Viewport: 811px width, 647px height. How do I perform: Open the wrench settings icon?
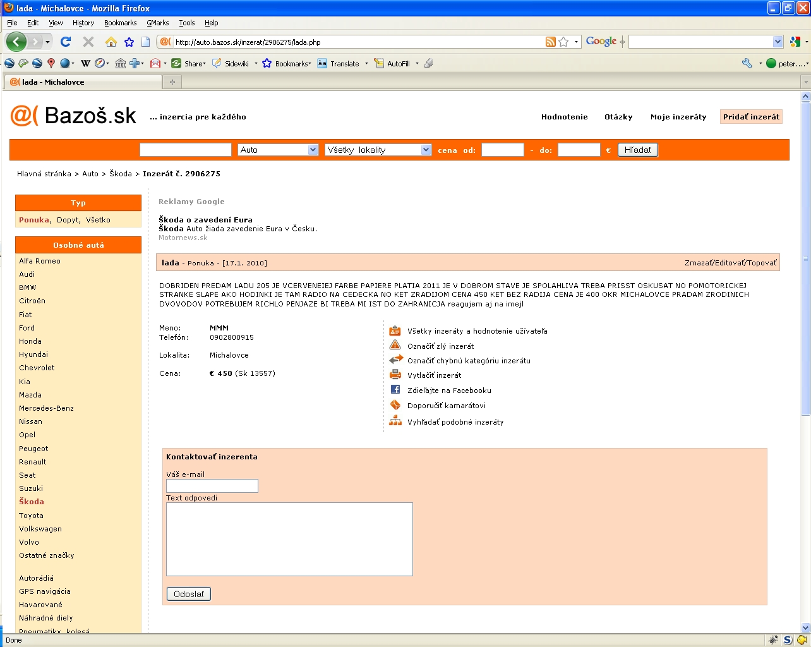click(x=747, y=63)
